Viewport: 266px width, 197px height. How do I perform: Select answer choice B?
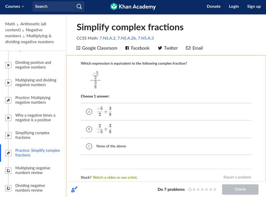click(x=89, y=129)
